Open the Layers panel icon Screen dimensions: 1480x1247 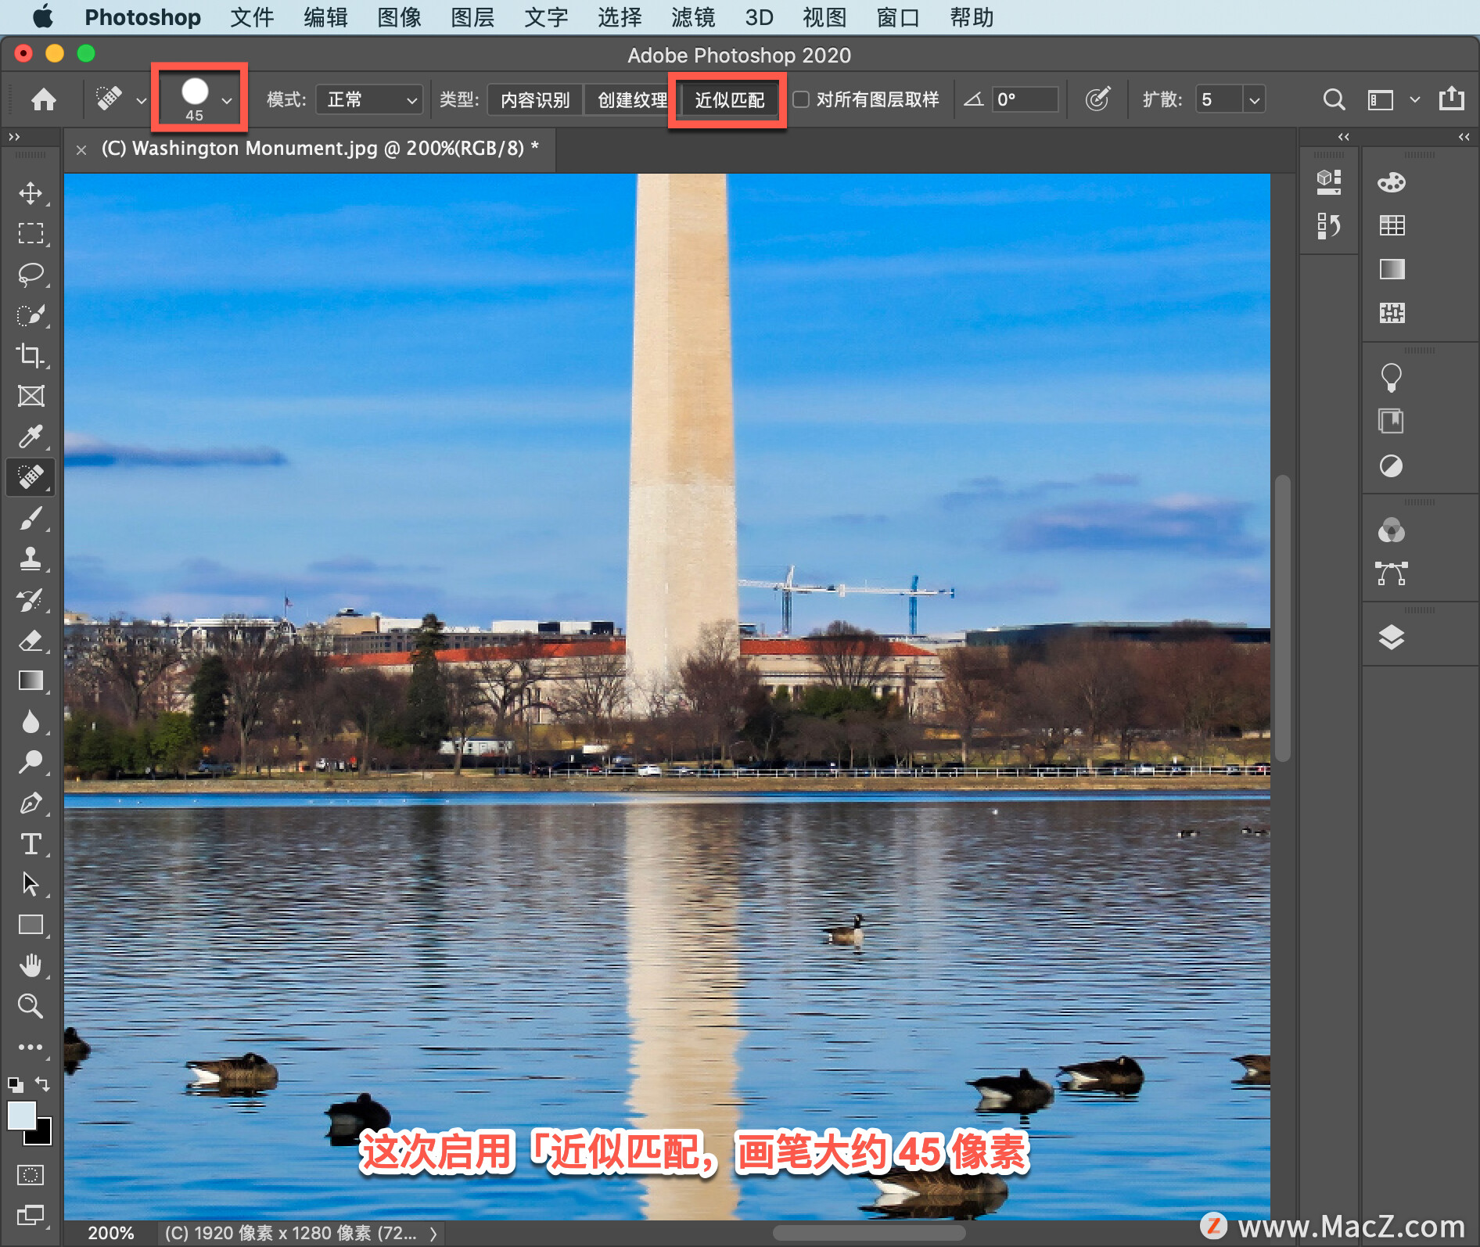click(1392, 638)
